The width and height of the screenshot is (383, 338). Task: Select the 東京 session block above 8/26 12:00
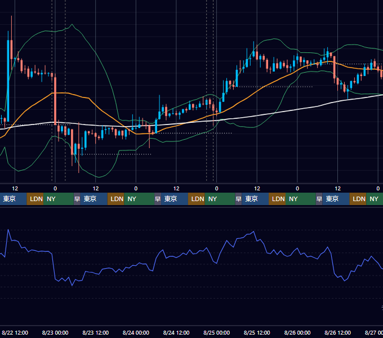coord(336,199)
